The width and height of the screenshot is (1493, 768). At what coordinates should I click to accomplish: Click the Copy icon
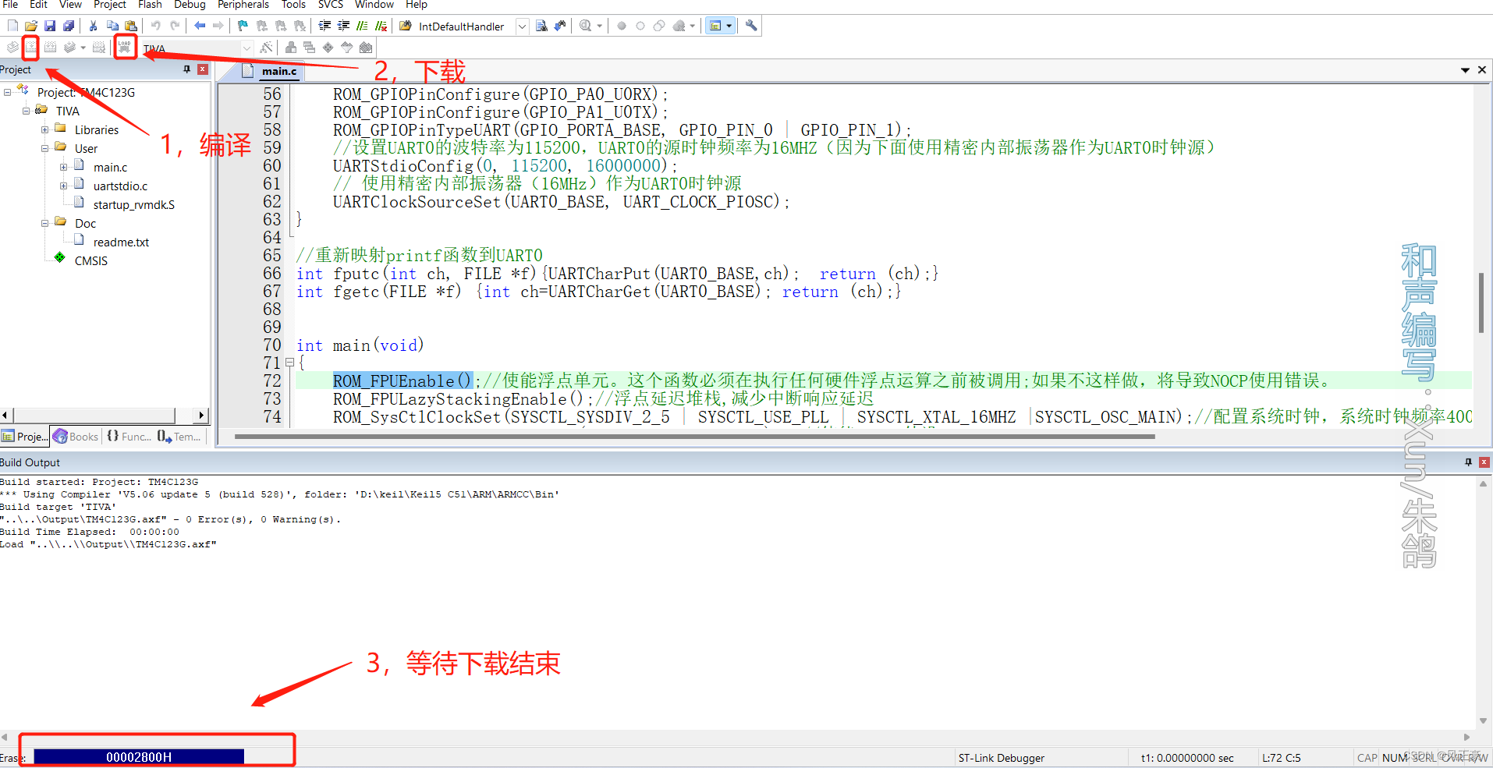(112, 26)
